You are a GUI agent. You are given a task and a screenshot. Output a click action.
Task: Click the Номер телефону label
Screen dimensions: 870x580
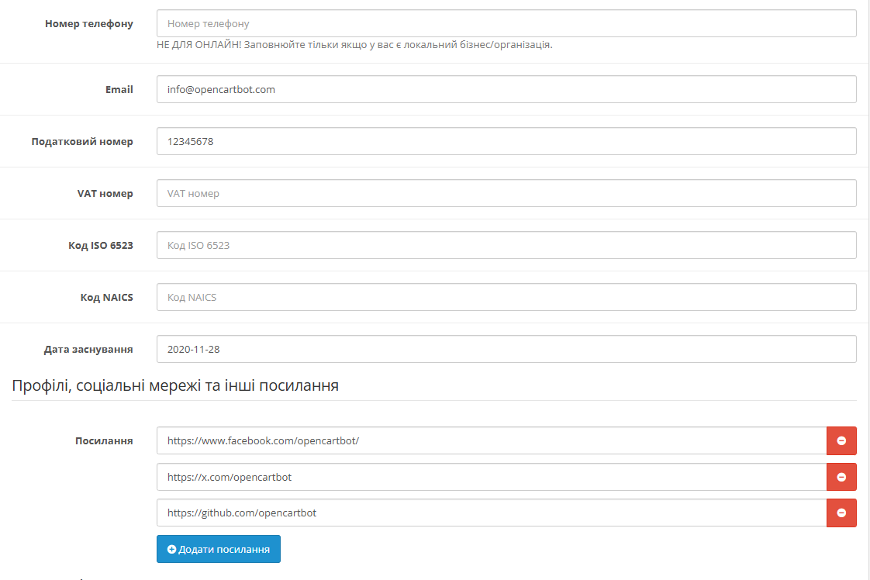[x=89, y=23]
